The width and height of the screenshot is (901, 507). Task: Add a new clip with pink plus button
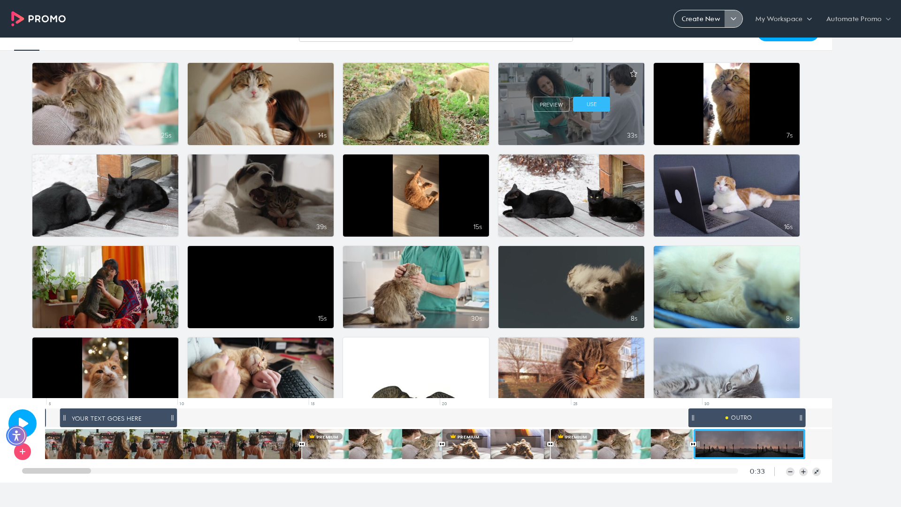pos(23,452)
